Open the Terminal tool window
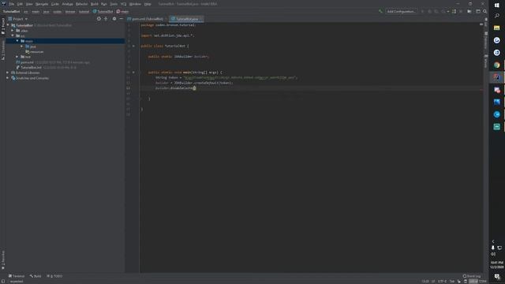 click(x=17, y=276)
